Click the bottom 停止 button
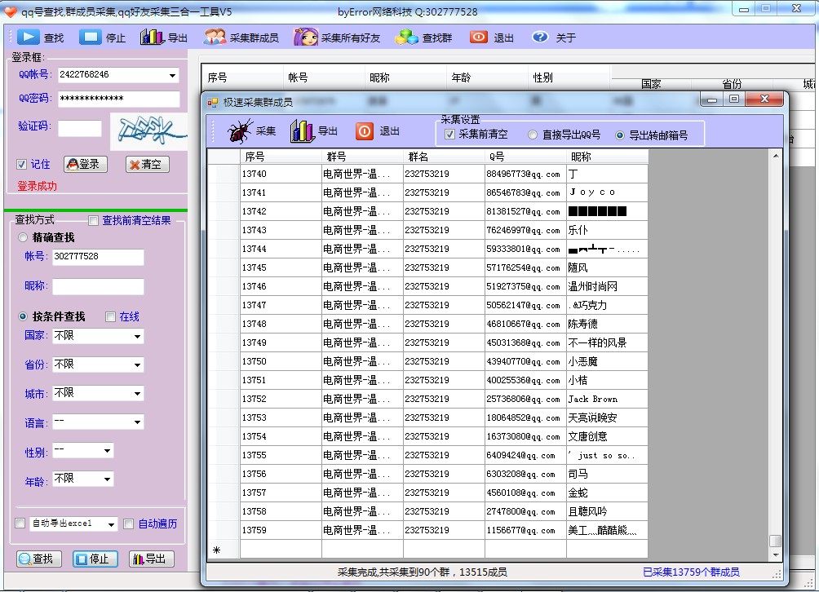 (95, 559)
